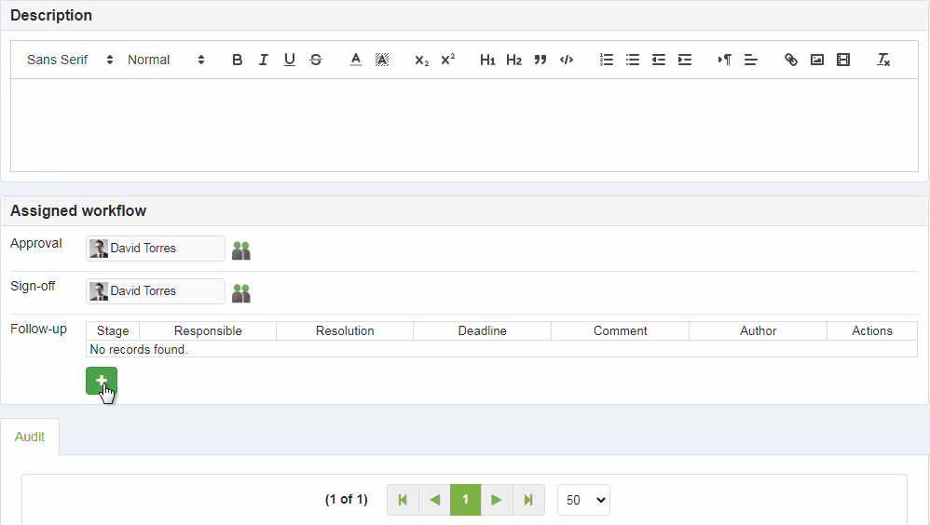This screenshot has height=525, width=930.
Task: Insert a hyperlink
Action: click(x=790, y=60)
